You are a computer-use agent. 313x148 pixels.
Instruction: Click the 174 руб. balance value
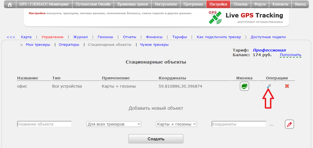pos(262,55)
